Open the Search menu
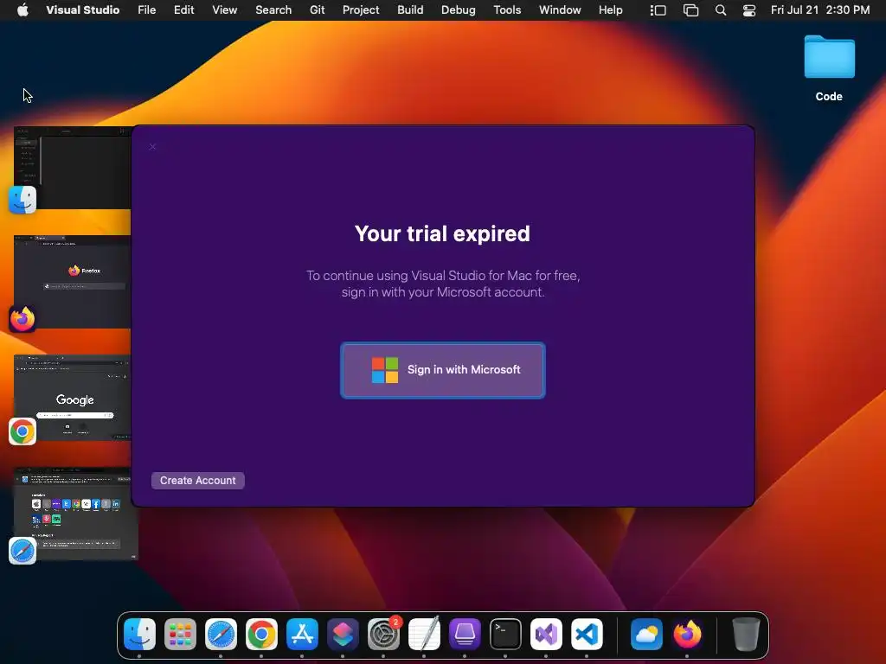Screen dimensions: 886x664 pyautogui.click(x=273, y=10)
